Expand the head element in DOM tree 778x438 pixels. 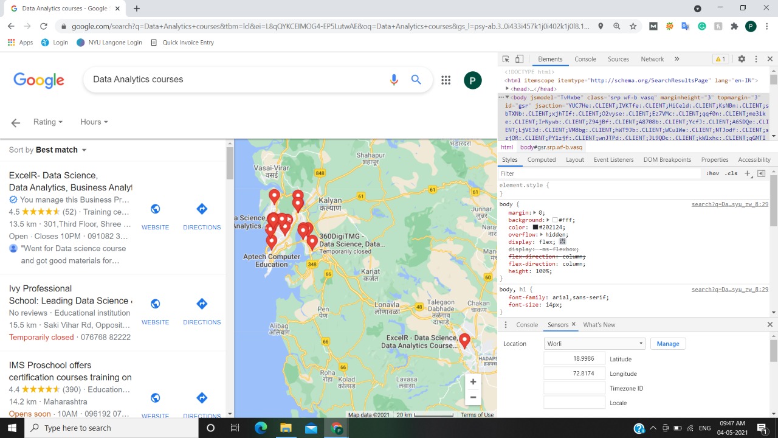507,89
